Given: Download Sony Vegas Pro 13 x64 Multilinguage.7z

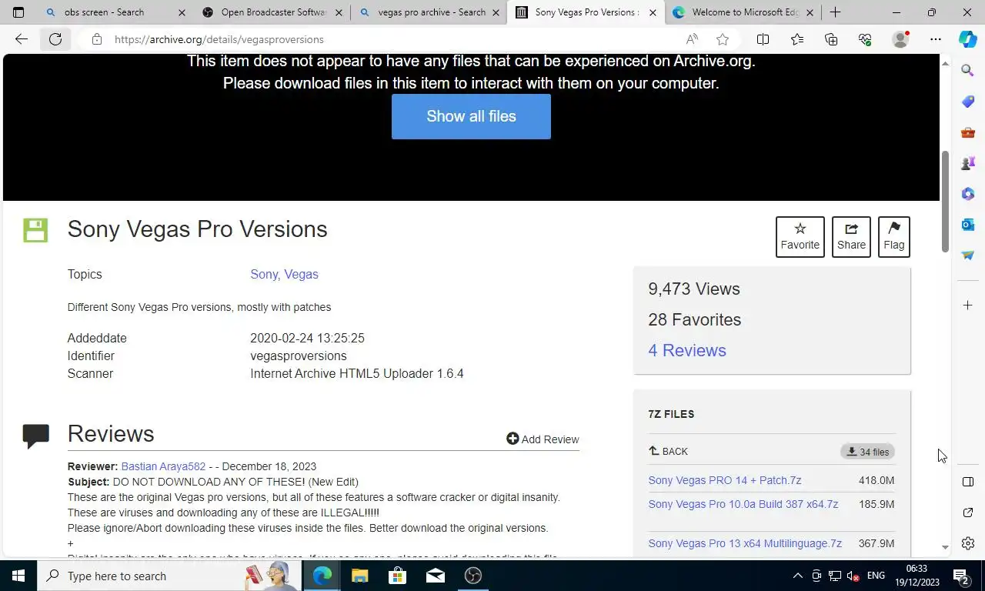Looking at the screenshot, I should pyautogui.click(x=745, y=543).
